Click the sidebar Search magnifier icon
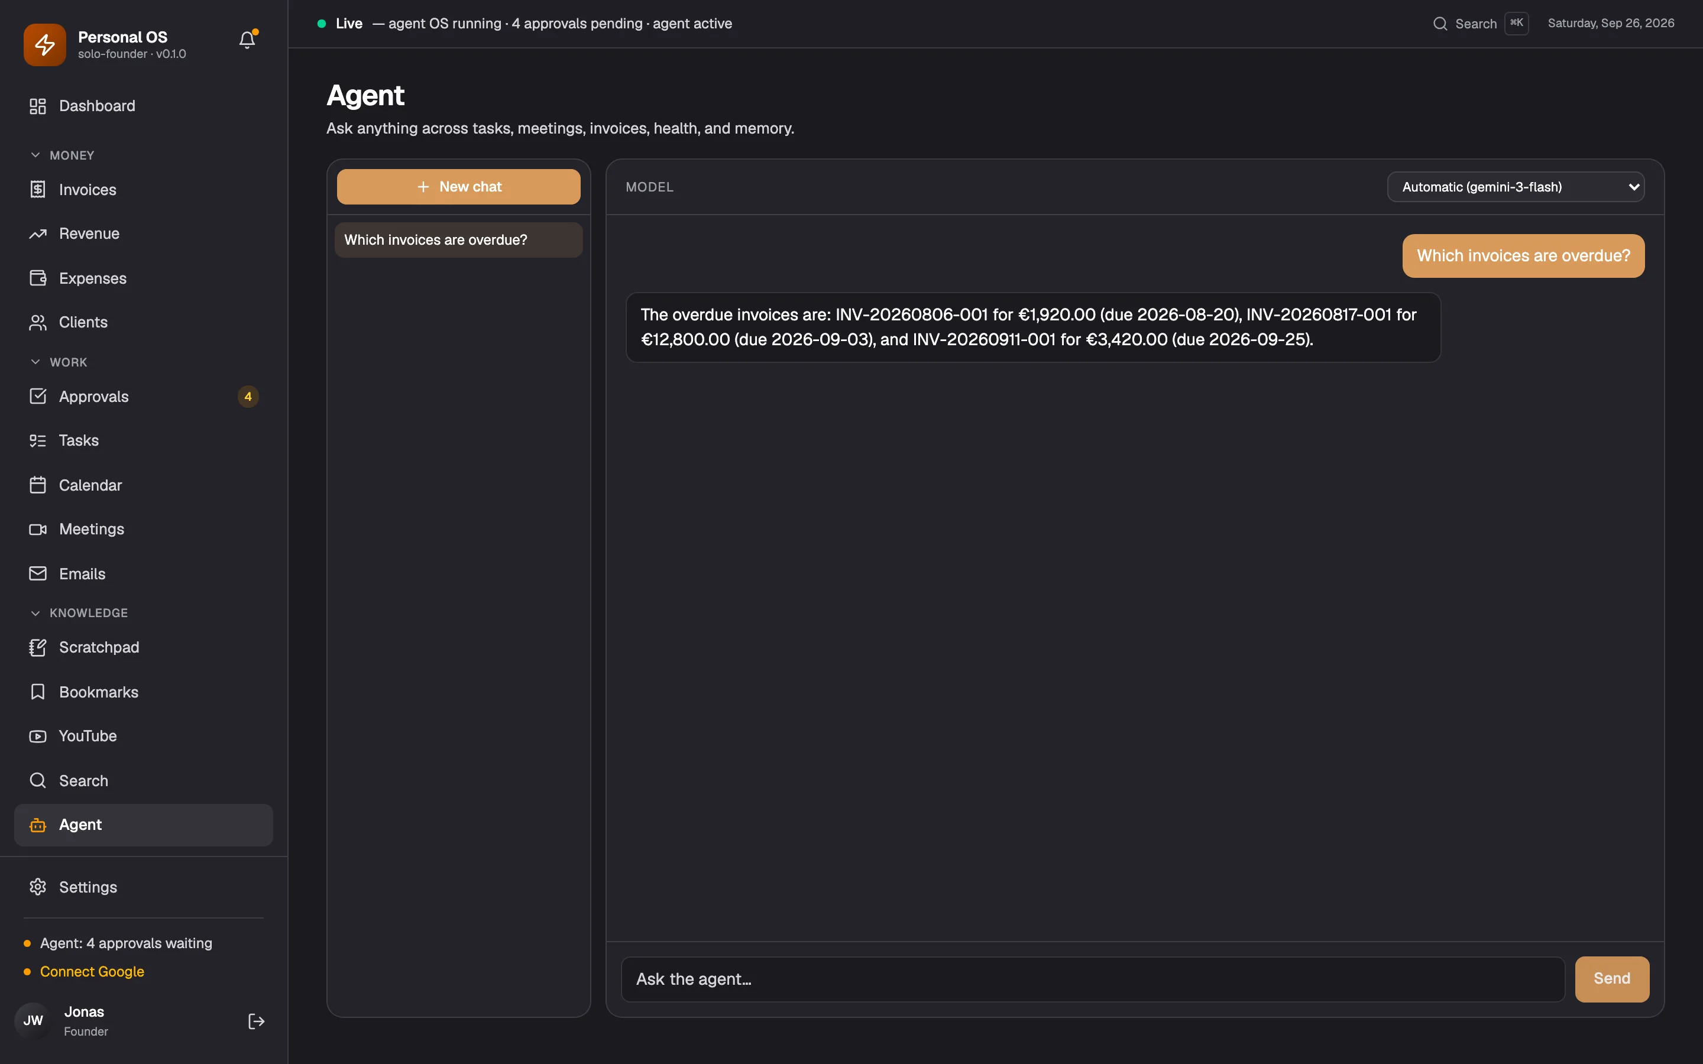1703x1064 pixels. coord(38,781)
